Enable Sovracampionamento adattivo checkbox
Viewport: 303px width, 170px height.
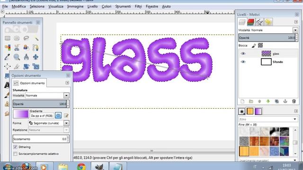[x=15, y=154]
